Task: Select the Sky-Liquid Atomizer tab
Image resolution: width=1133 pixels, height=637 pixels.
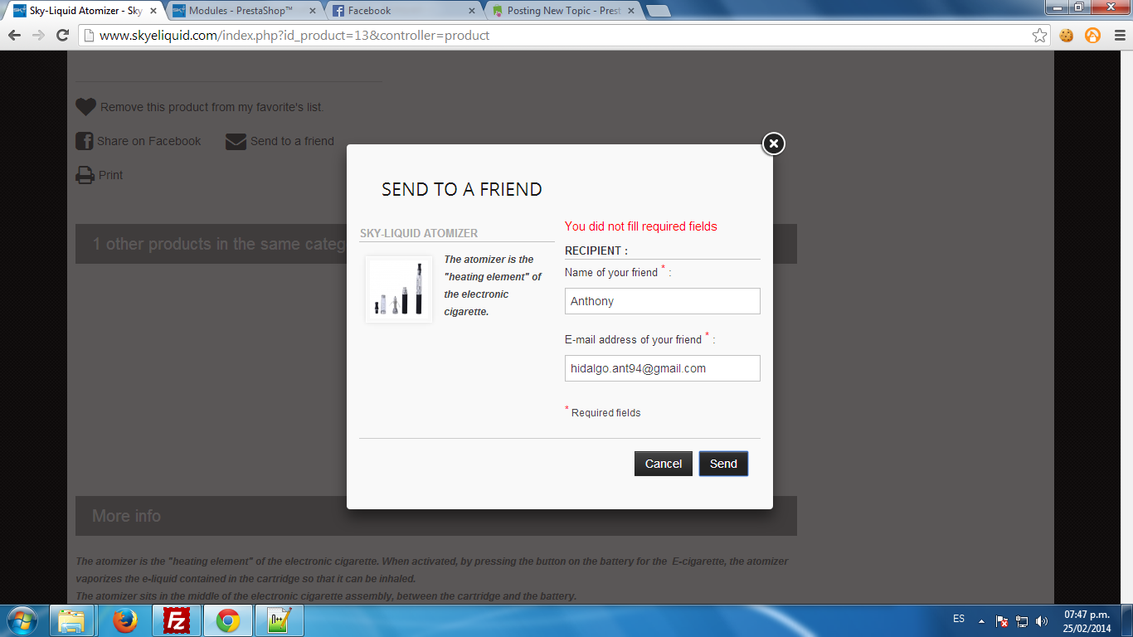Action: click(x=83, y=11)
